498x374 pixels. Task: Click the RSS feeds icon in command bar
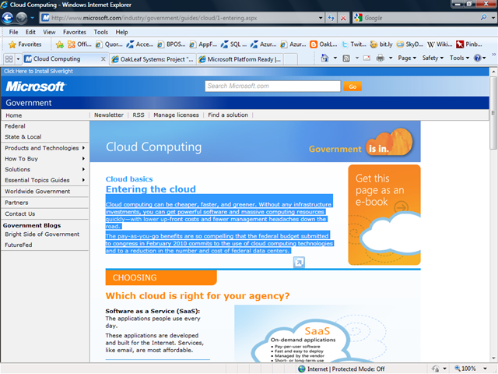[345, 58]
